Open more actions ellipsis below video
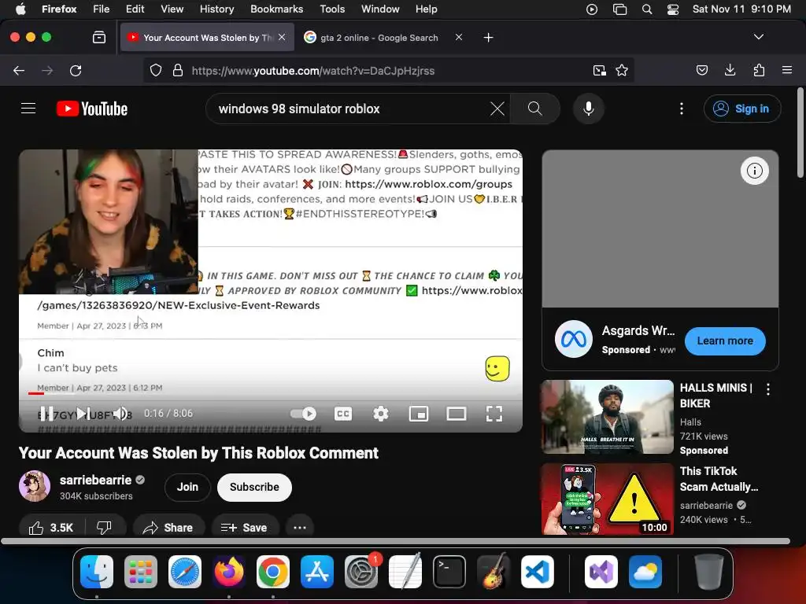 pos(300,528)
